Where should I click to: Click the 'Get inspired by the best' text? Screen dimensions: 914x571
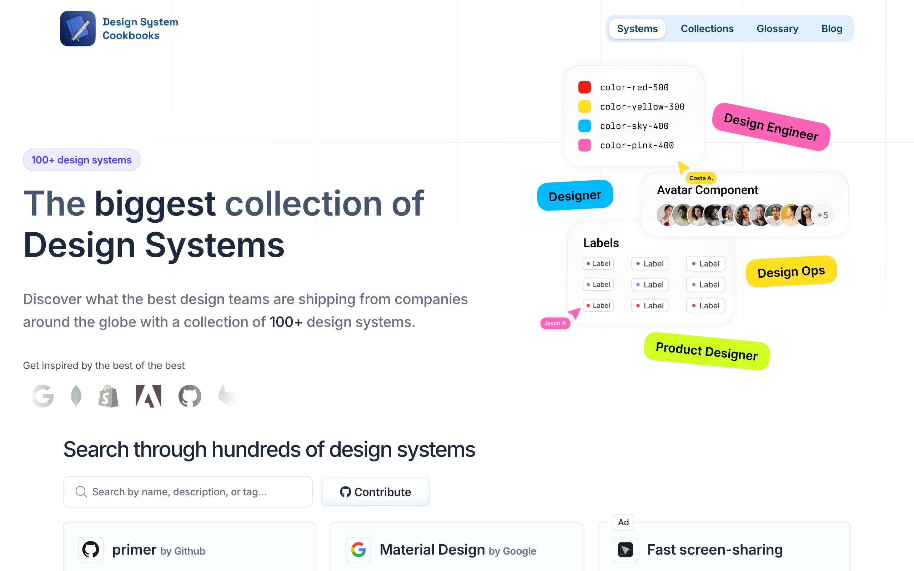[104, 365]
